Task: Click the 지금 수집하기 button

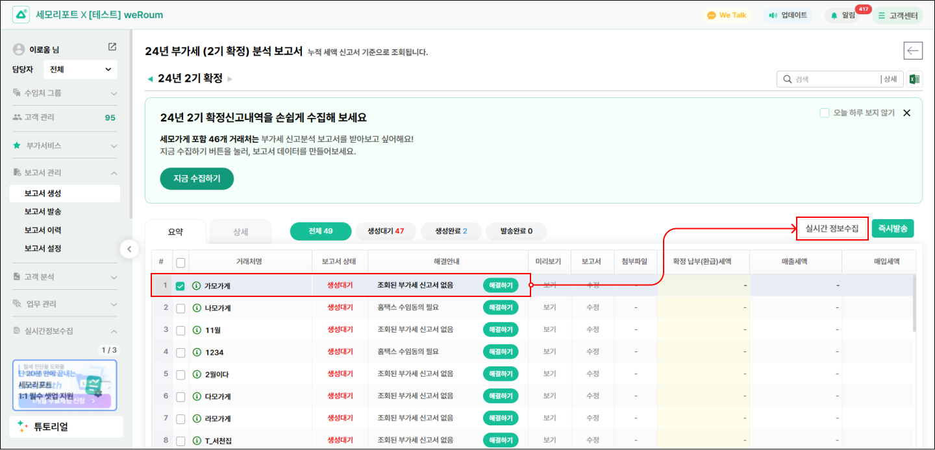Action: click(197, 178)
